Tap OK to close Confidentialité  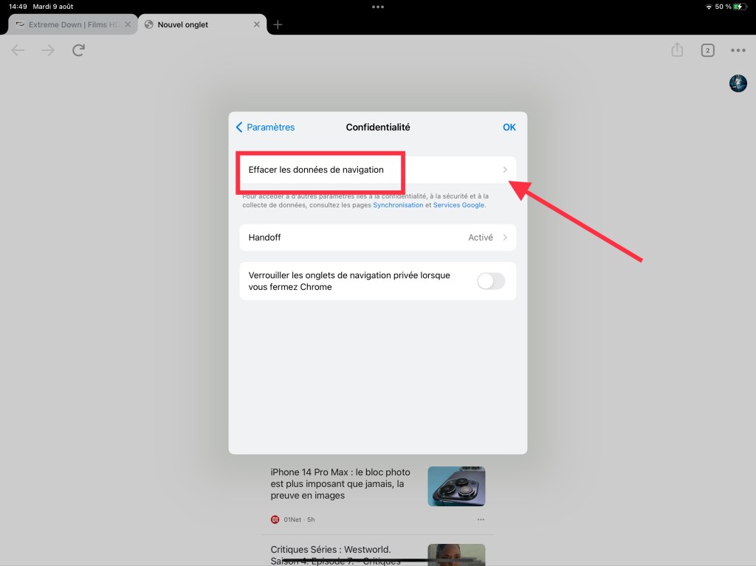pyautogui.click(x=509, y=127)
